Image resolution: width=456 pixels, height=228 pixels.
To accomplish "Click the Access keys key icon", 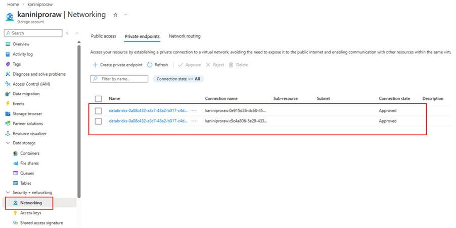I will click(16, 213).
